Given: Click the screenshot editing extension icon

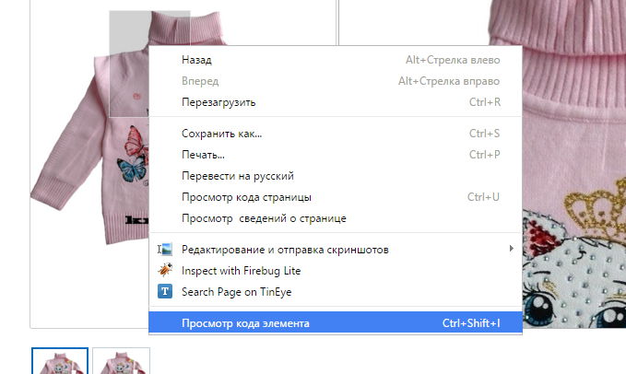Looking at the screenshot, I should click(x=166, y=250).
